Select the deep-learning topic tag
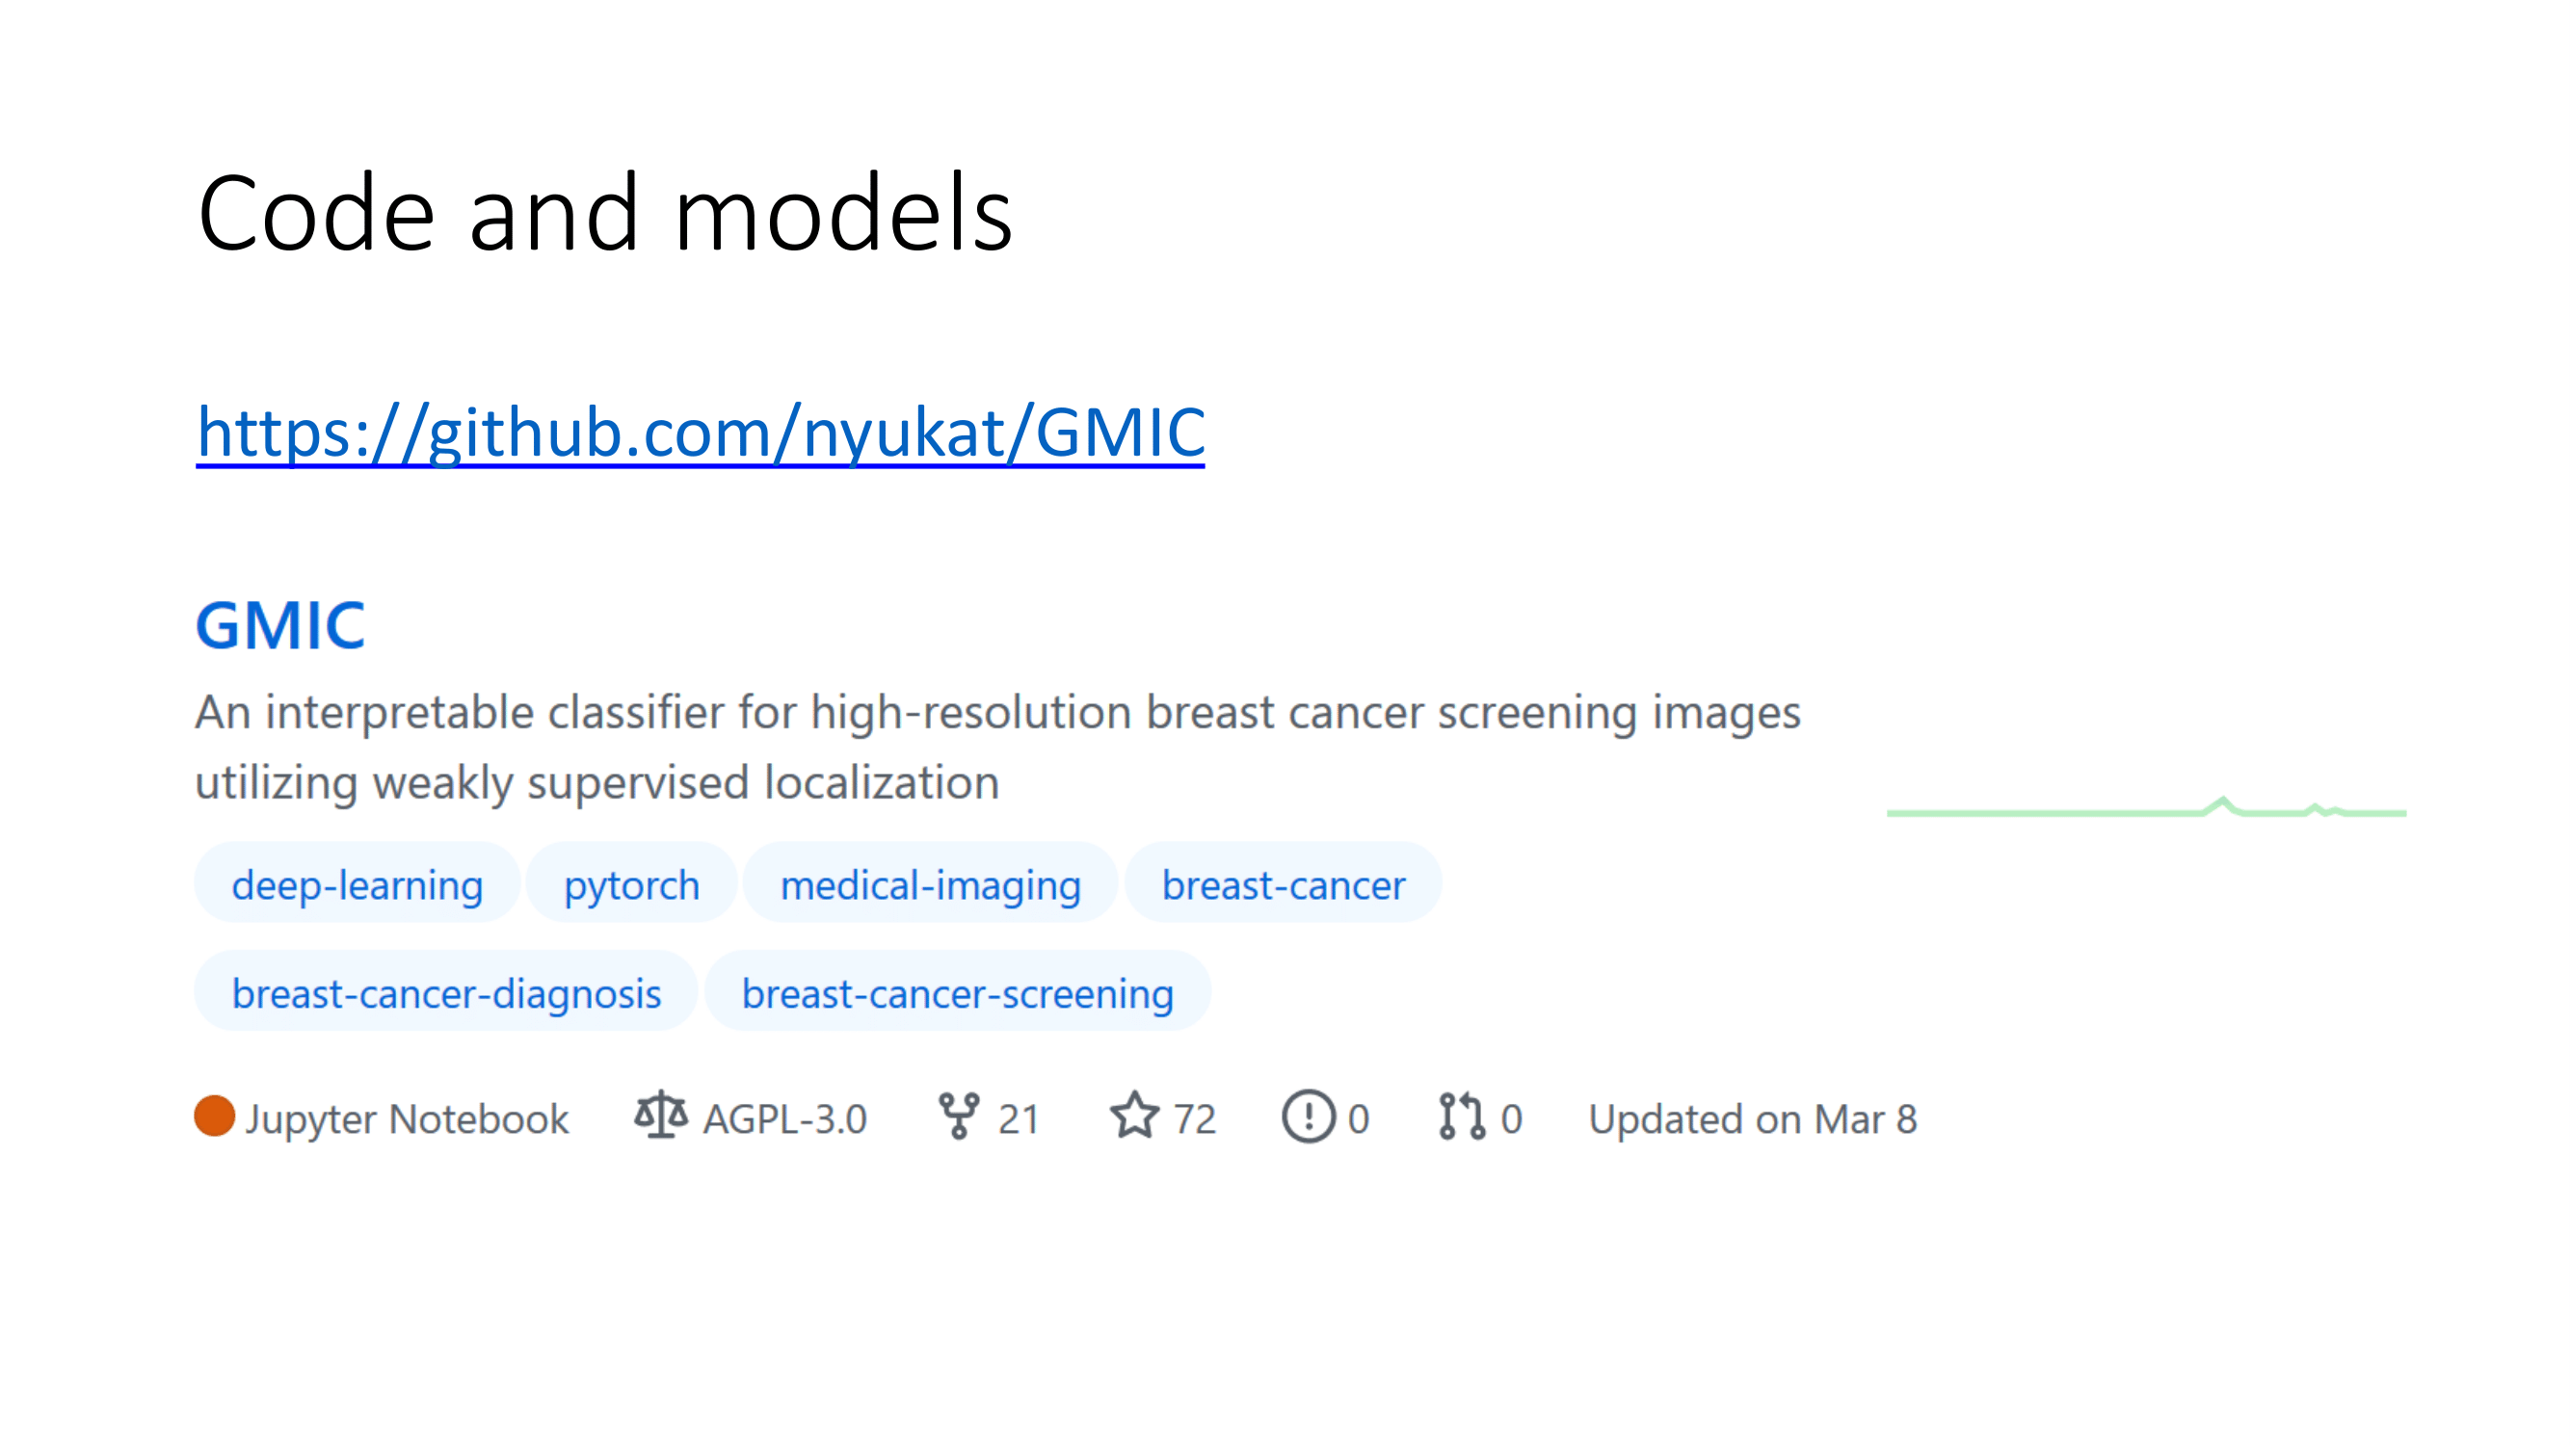The width and height of the screenshot is (2570, 1445). 358,884
